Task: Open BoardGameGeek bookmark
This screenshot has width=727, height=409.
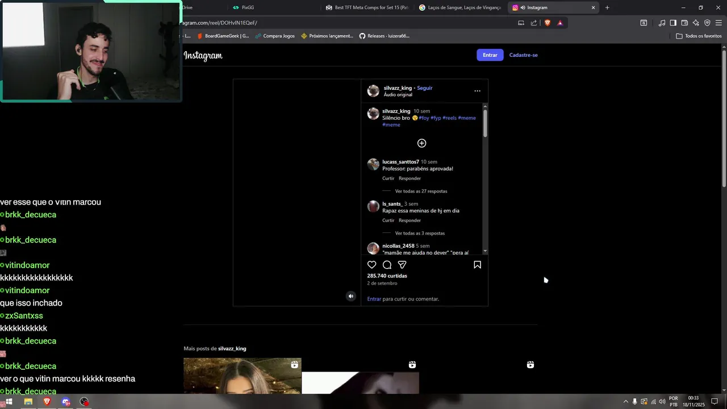Action: click(223, 36)
